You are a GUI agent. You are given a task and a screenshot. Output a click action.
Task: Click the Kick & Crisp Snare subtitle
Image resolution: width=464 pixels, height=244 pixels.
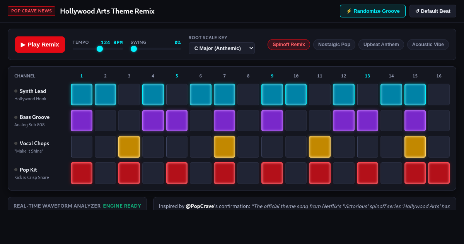pos(32,177)
